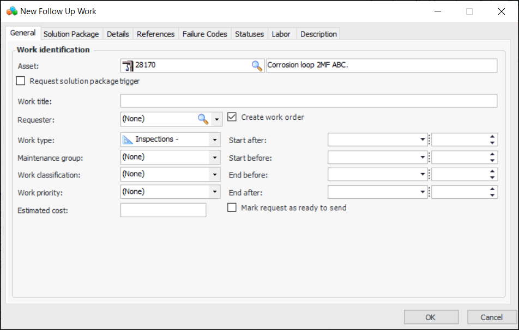
Task: Click the app logo in title bar
Action: (11, 11)
